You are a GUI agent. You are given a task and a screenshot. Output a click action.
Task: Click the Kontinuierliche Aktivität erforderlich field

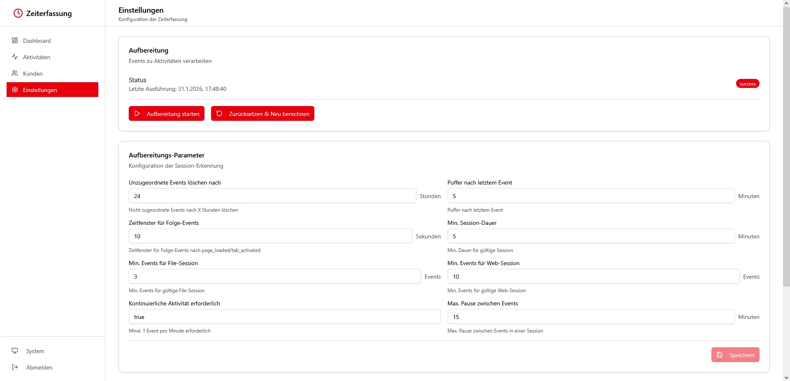tap(285, 316)
